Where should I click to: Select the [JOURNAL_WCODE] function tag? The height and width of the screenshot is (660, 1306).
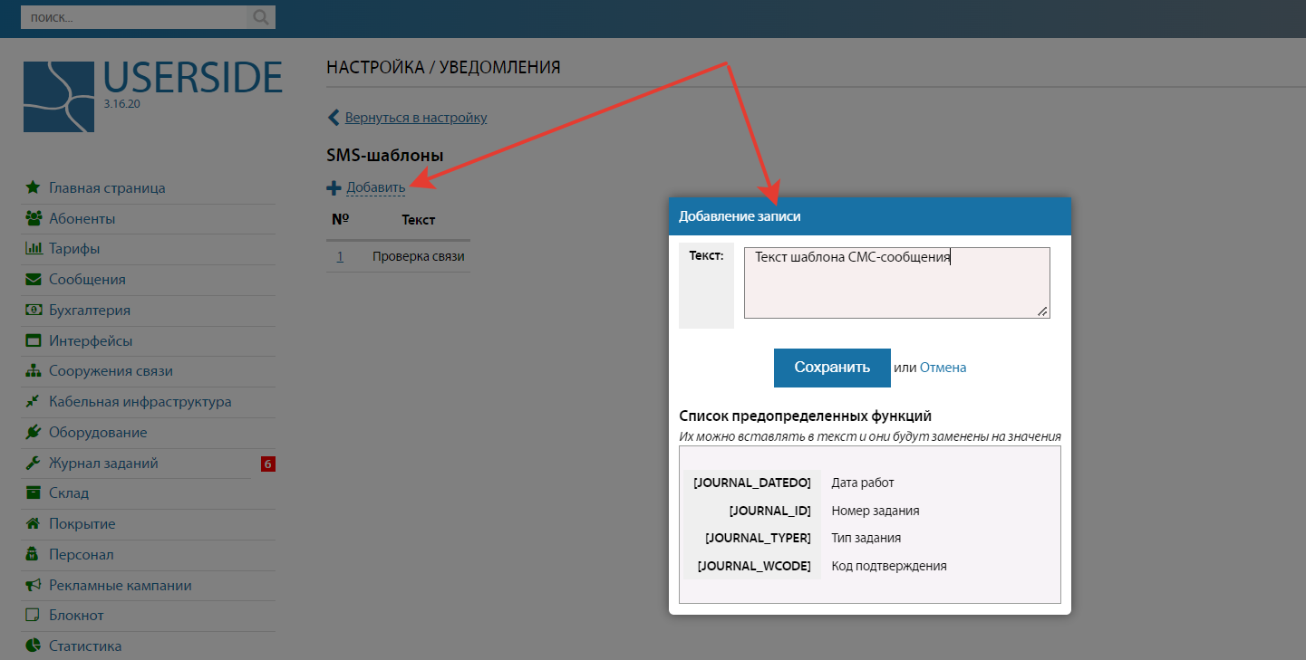(754, 566)
